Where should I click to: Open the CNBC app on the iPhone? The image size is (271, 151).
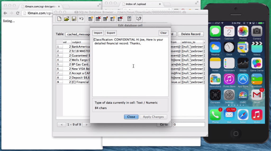243,95
